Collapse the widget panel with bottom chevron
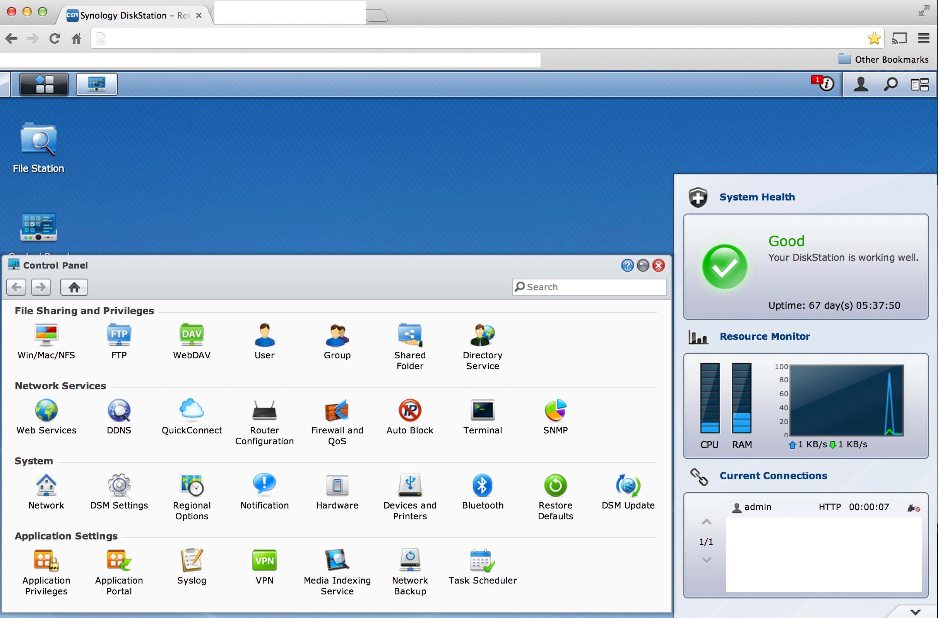 (x=915, y=611)
